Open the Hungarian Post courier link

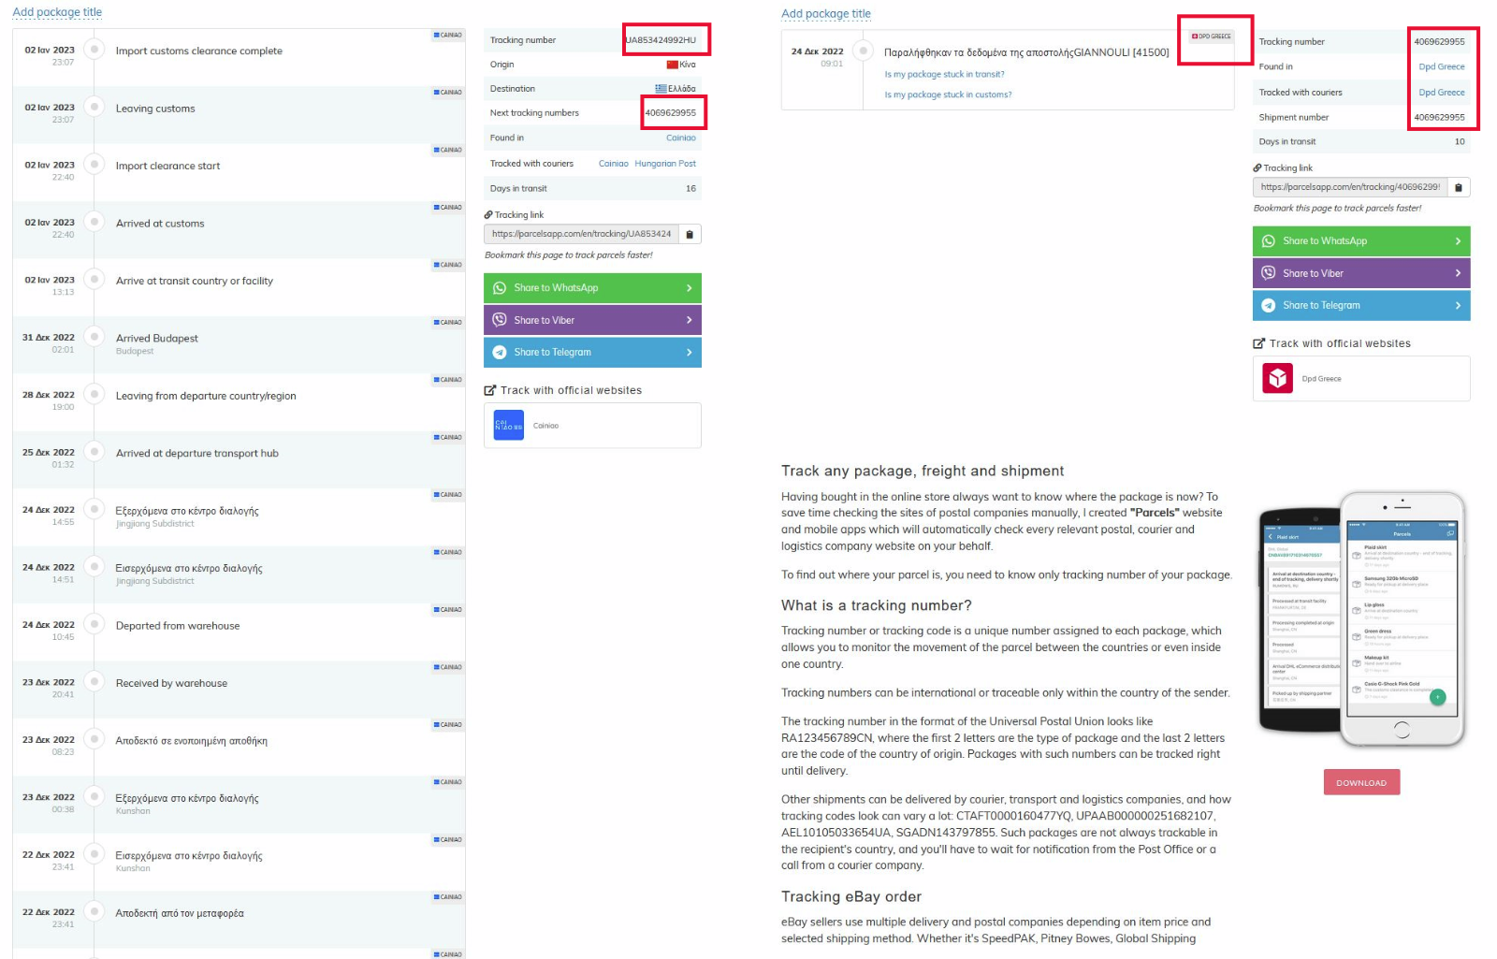pos(665,164)
